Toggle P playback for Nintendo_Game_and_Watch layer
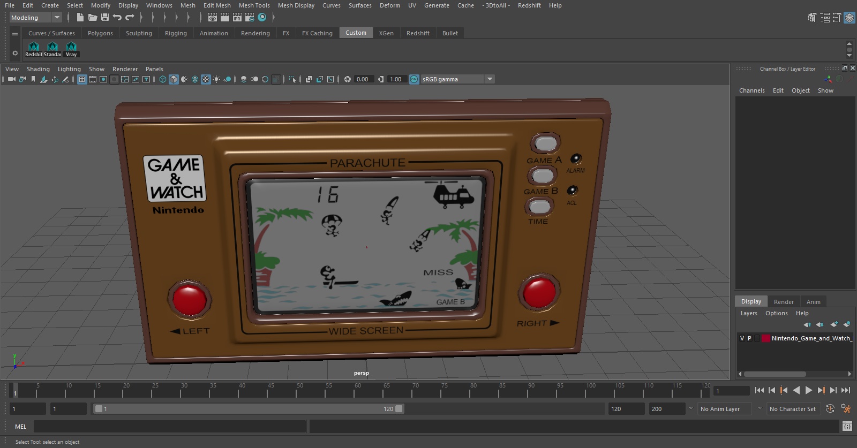This screenshot has width=857, height=448. coord(749,338)
